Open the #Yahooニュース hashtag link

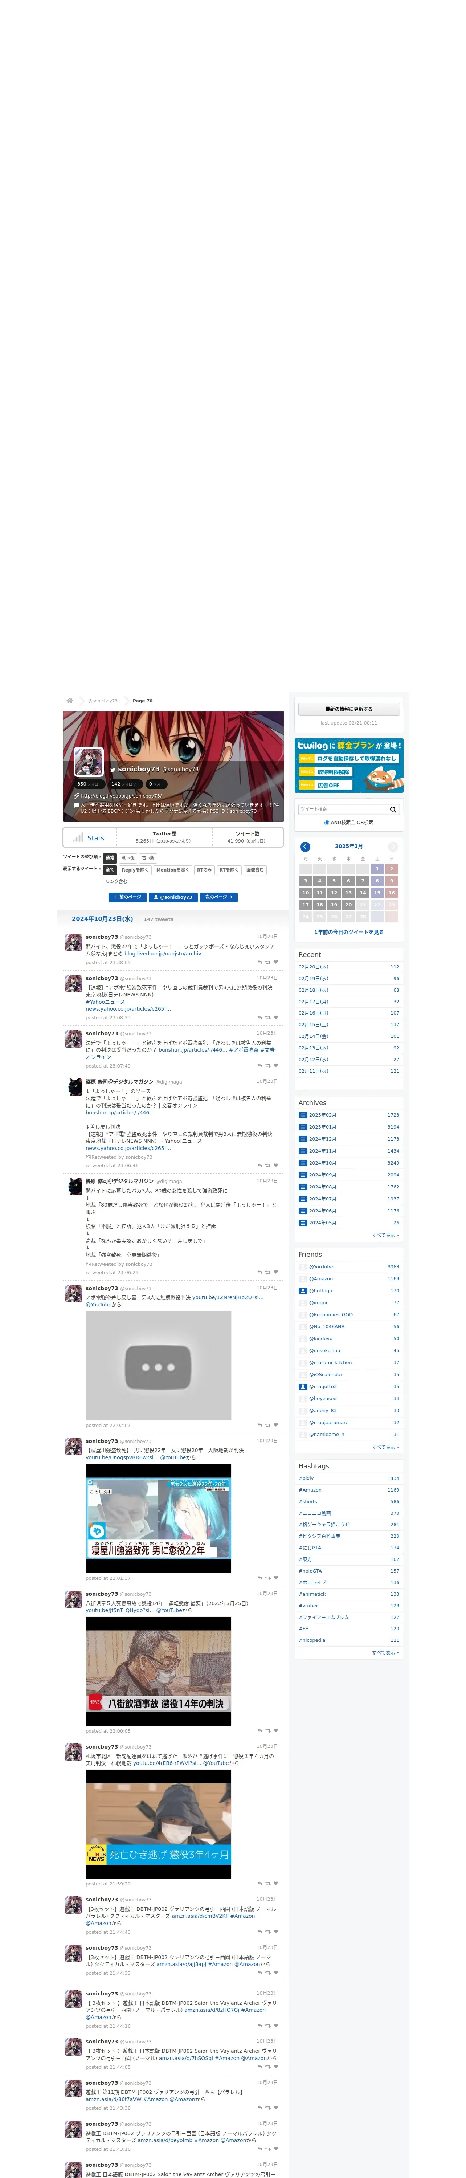105,1002
